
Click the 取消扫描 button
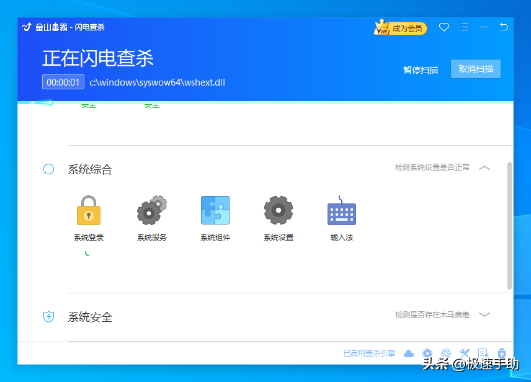pos(475,69)
